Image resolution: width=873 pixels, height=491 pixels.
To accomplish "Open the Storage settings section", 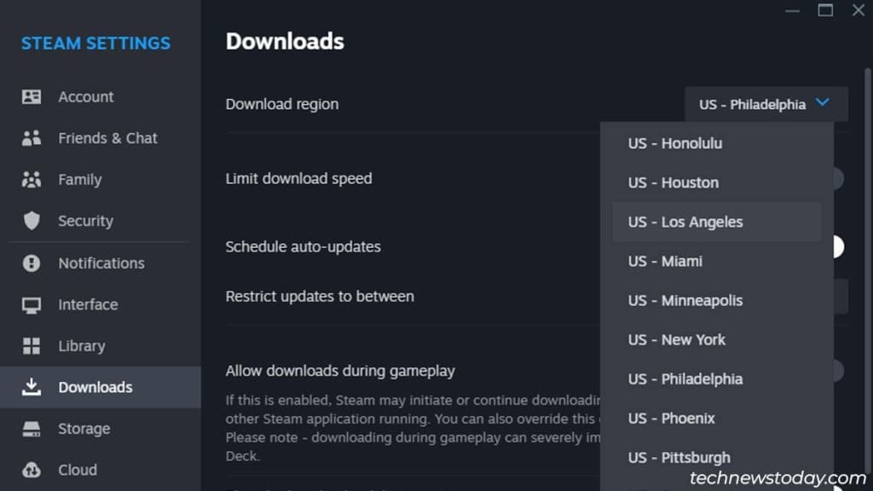I will (85, 429).
